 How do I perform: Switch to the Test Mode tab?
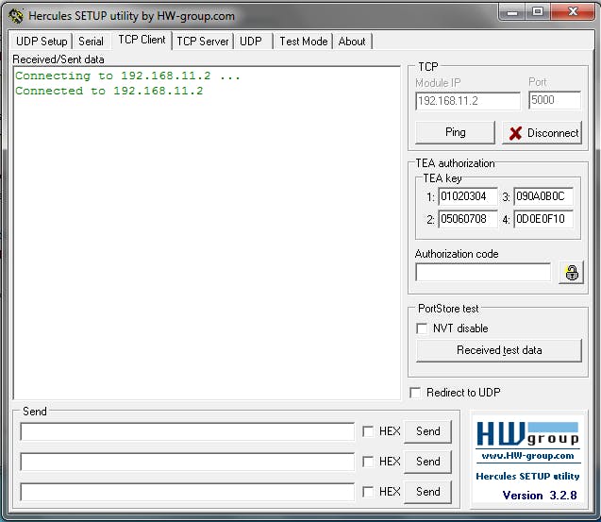(303, 42)
